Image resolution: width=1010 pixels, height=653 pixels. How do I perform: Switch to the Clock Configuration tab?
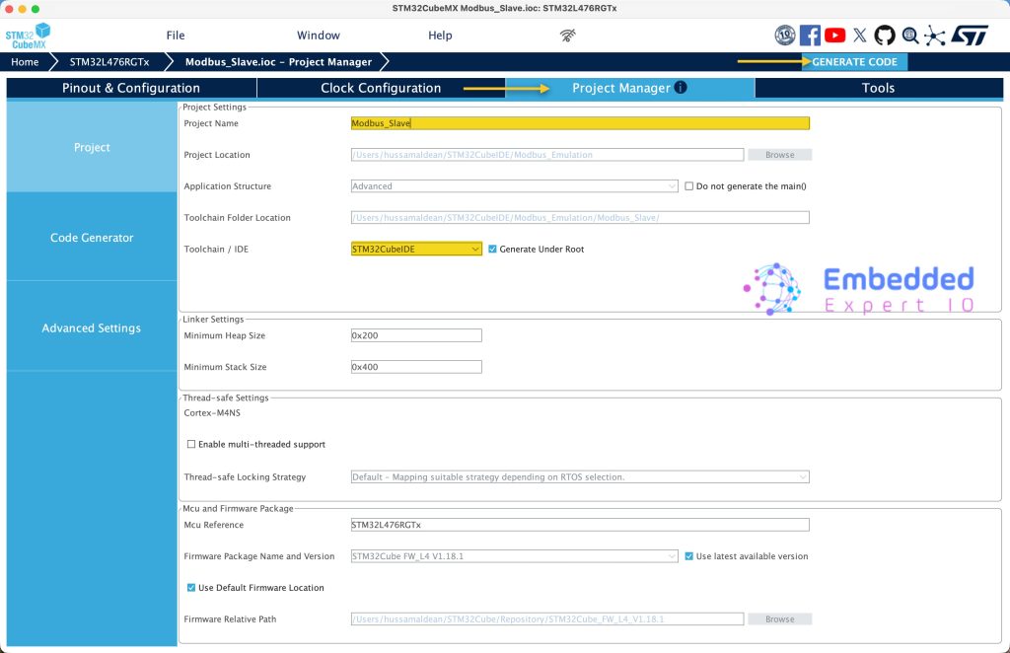[x=381, y=88]
